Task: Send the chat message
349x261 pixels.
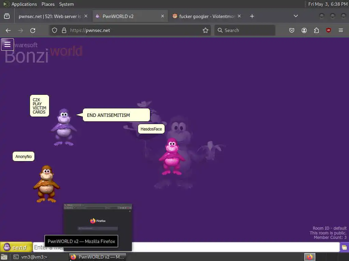Action: pos(16,247)
